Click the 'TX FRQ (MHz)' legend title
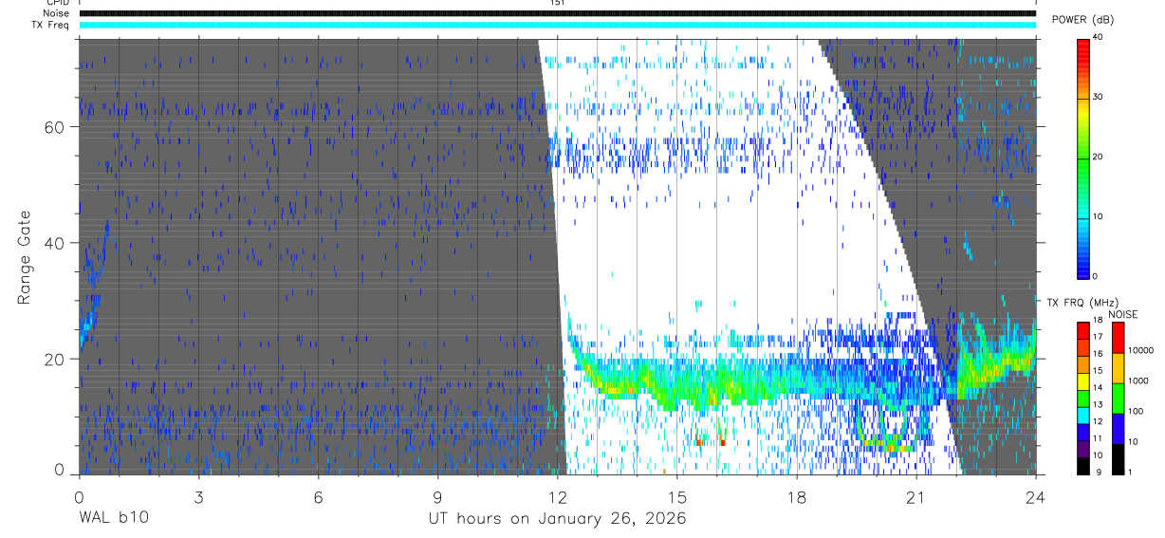Viewport: 1165px width, 538px height. point(1082,303)
